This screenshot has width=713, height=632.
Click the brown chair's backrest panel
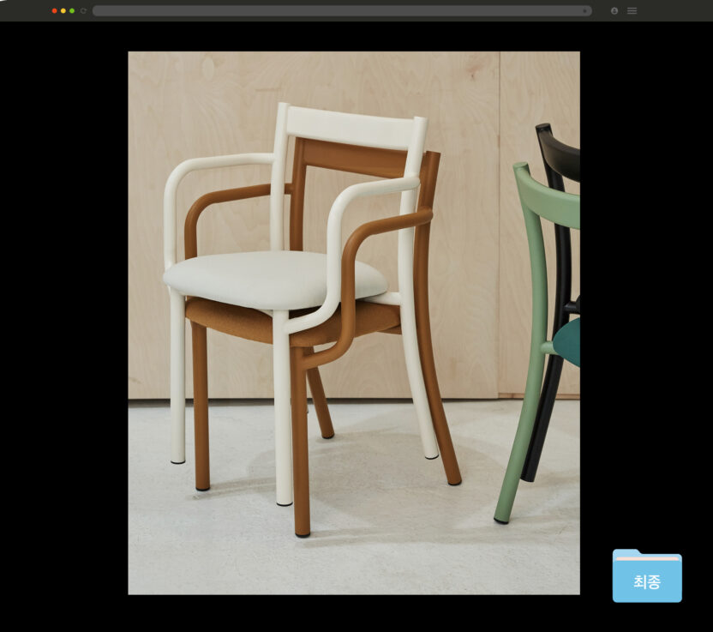pos(351,157)
